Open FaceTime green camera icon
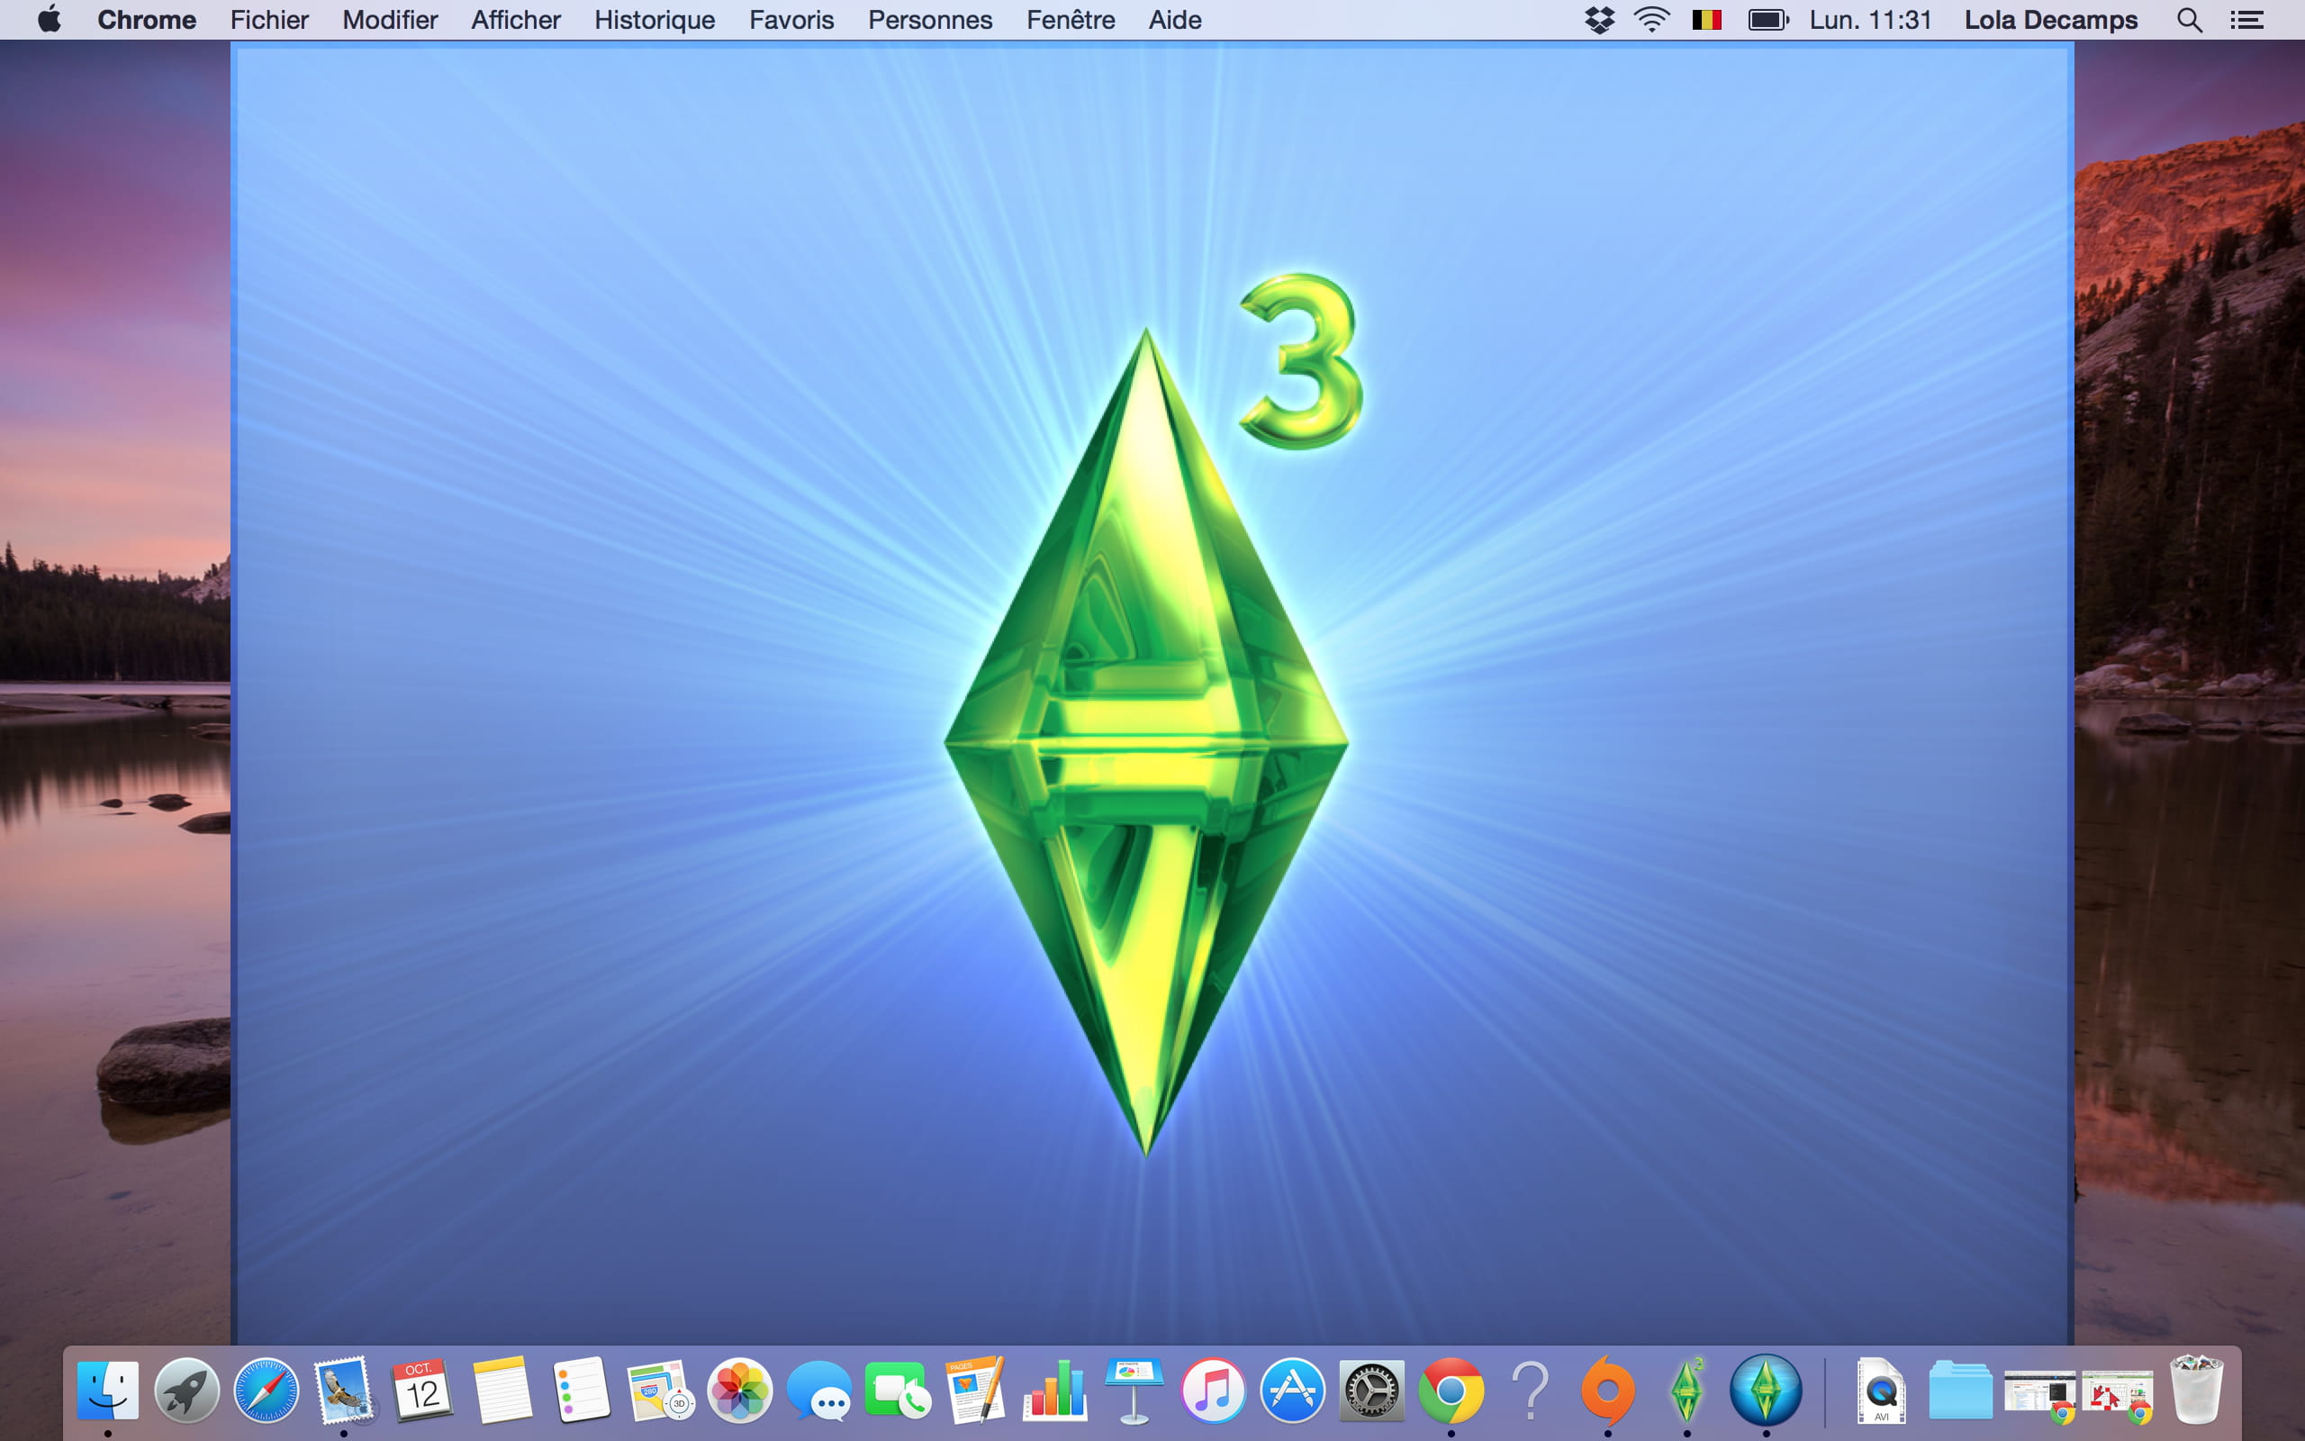 point(897,1391)
